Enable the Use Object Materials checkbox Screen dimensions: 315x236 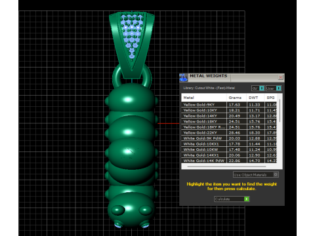click(276, 174)
